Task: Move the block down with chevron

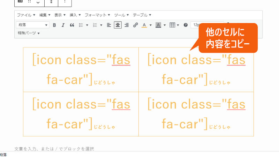Action: point(38,2)
